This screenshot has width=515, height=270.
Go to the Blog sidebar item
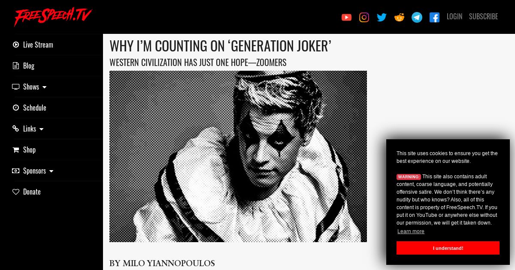coord(23,66)
